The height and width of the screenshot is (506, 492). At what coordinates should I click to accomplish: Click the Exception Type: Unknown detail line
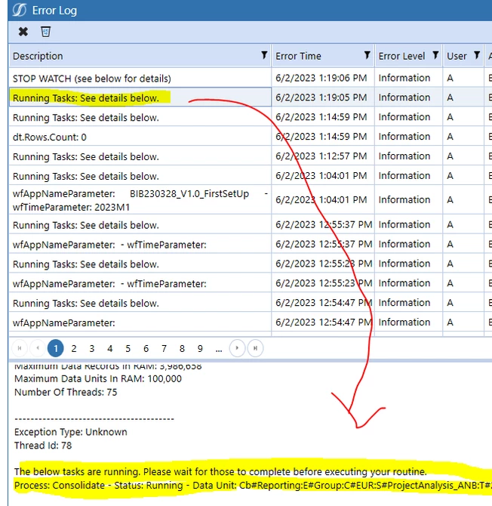click(x=71, y=432)
